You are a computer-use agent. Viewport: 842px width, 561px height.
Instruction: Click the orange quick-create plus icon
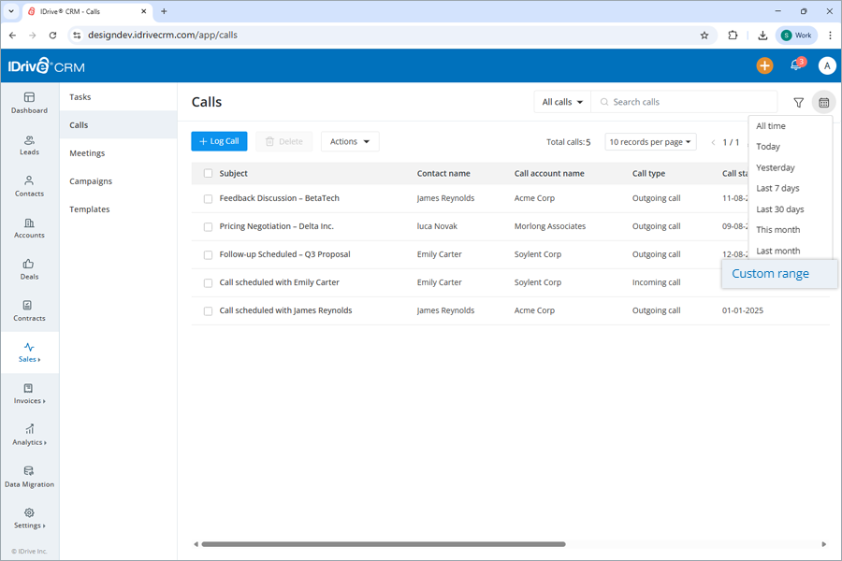click(x=764, y=65)
